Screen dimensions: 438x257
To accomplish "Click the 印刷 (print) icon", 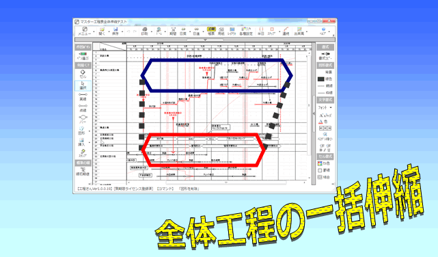I will click(144, 31).
